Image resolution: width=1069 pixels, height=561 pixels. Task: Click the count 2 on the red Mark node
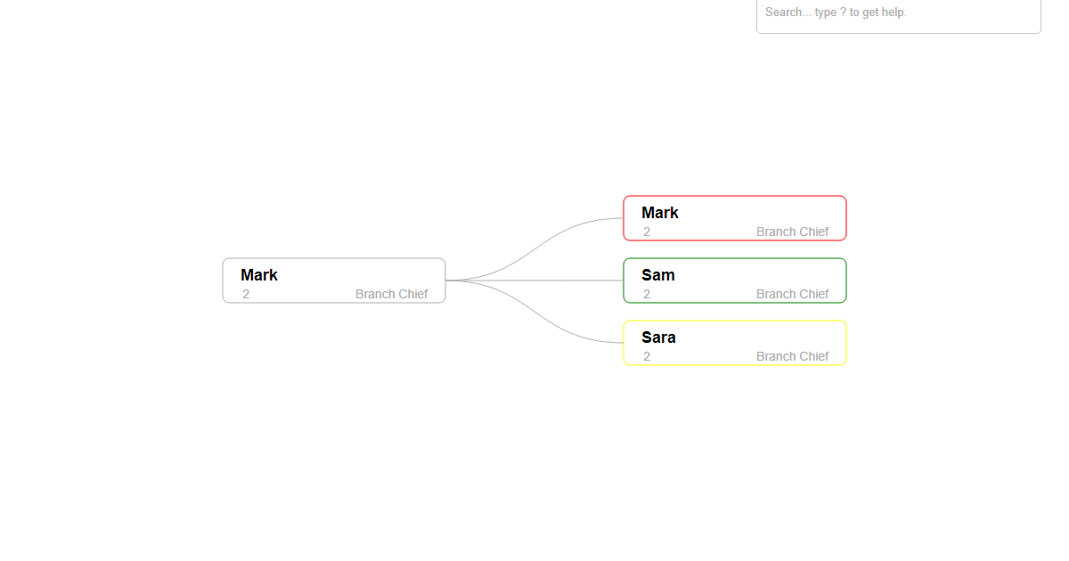tap(647, 232)
